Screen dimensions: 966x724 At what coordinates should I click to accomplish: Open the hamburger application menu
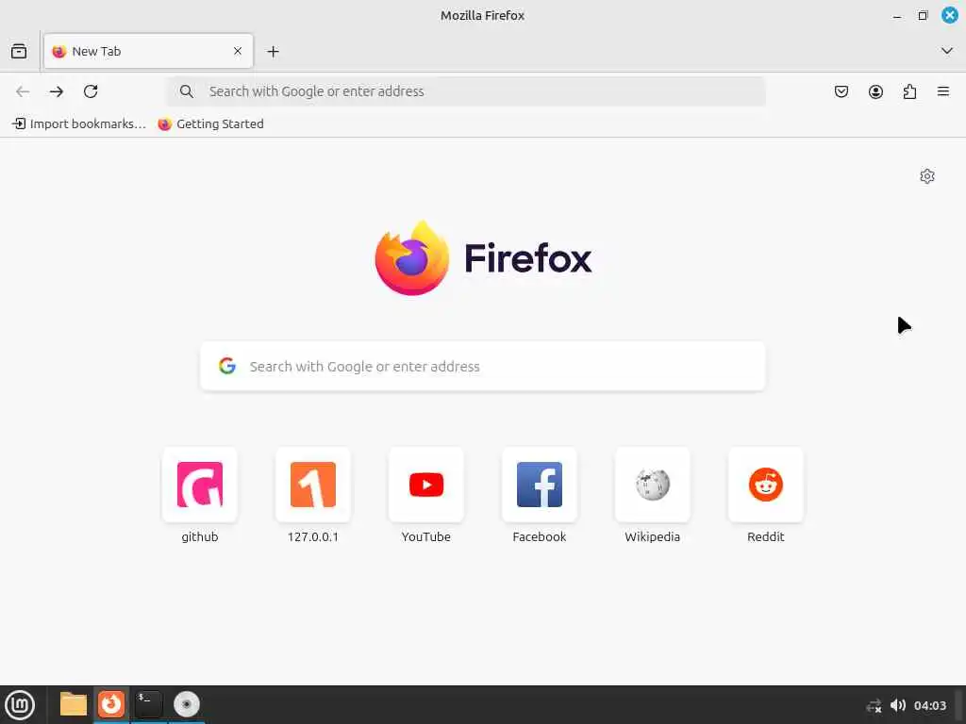pos(943,91)
